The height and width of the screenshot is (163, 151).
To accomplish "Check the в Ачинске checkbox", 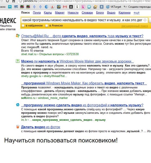I will click(x=47, y=26).
